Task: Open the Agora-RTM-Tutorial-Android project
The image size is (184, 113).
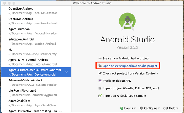Action: 36,62
